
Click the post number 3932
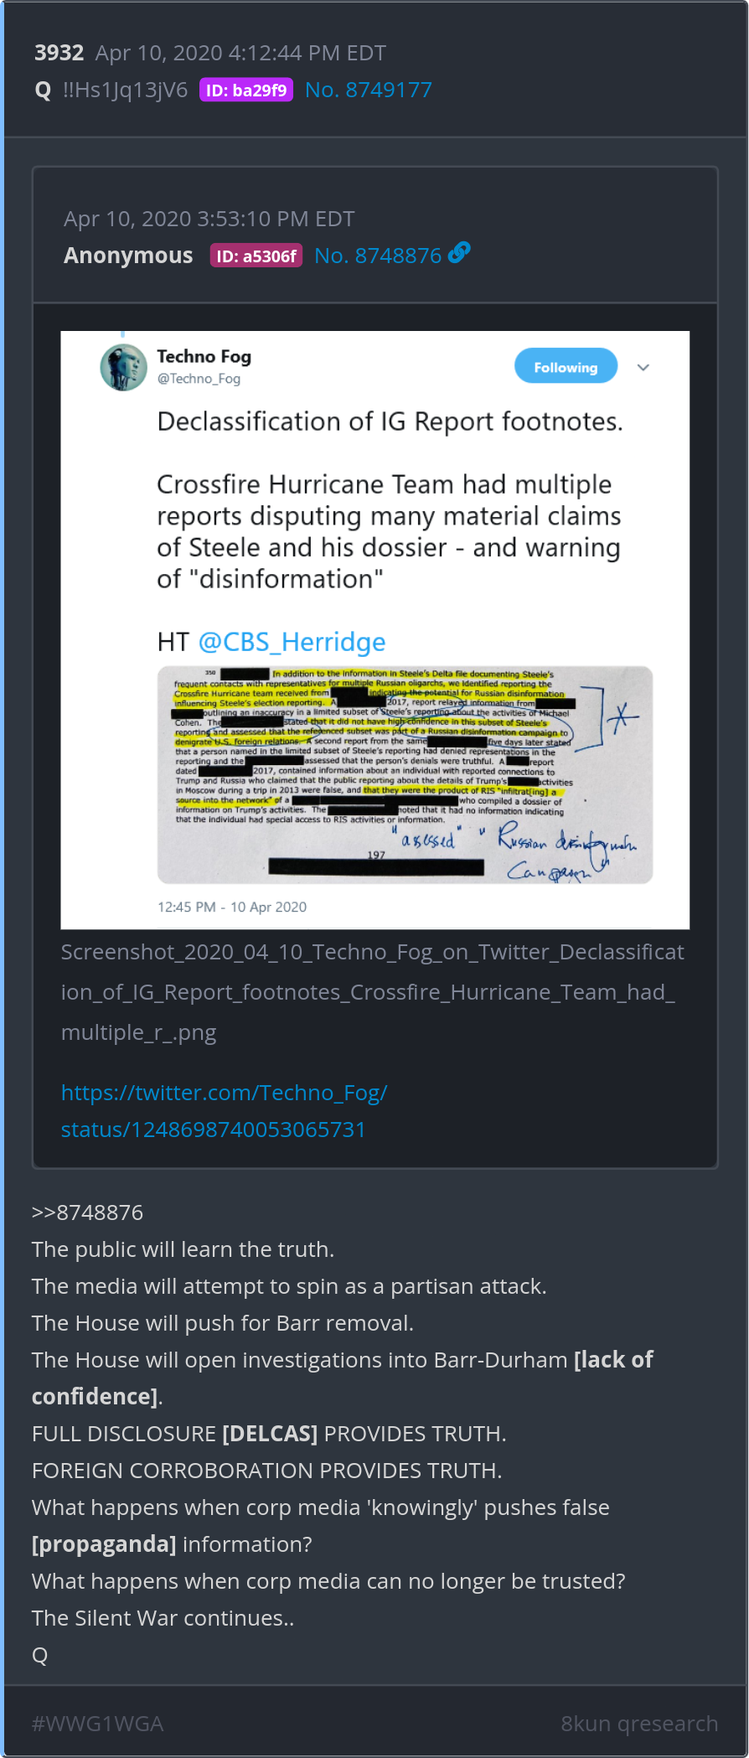point(59,53)
